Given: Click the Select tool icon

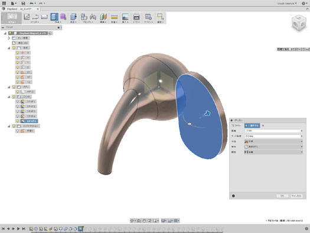Looking at the screenshot, I should (160, 16).
